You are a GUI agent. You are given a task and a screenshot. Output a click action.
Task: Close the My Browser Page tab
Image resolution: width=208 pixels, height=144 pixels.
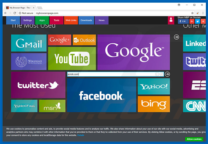tap(34, 8)
